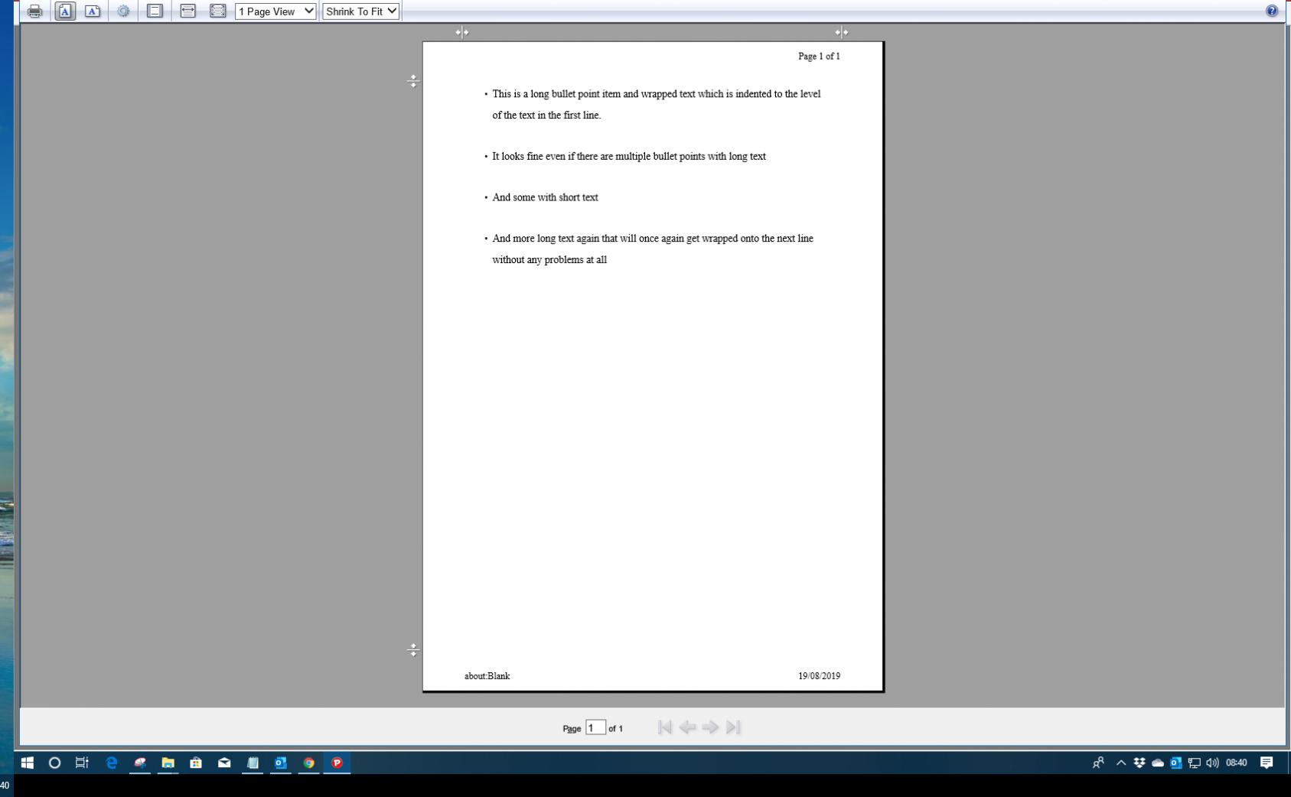Choose the View Full Page icon

[218, 11]
